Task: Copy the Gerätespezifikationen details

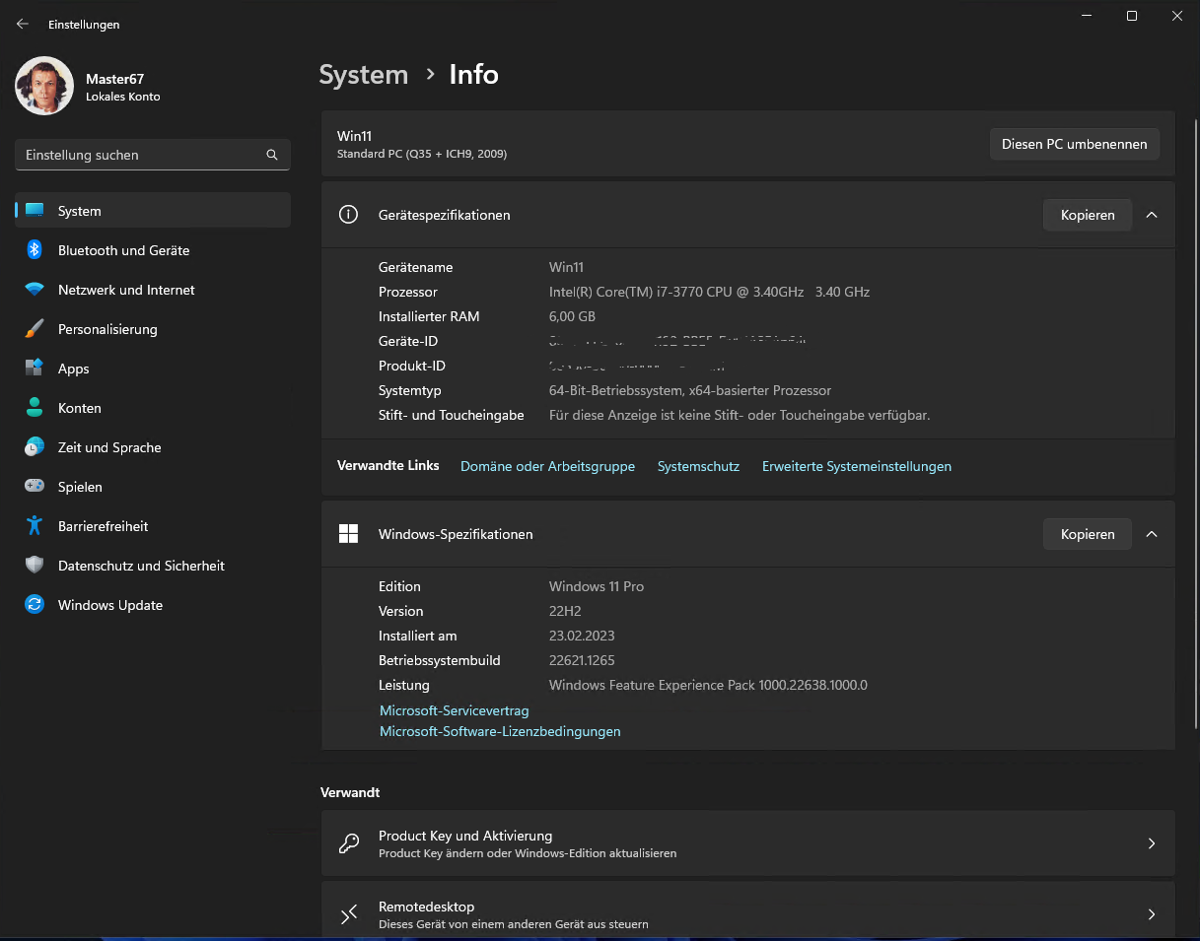Action: click(x=1088, y=215)
